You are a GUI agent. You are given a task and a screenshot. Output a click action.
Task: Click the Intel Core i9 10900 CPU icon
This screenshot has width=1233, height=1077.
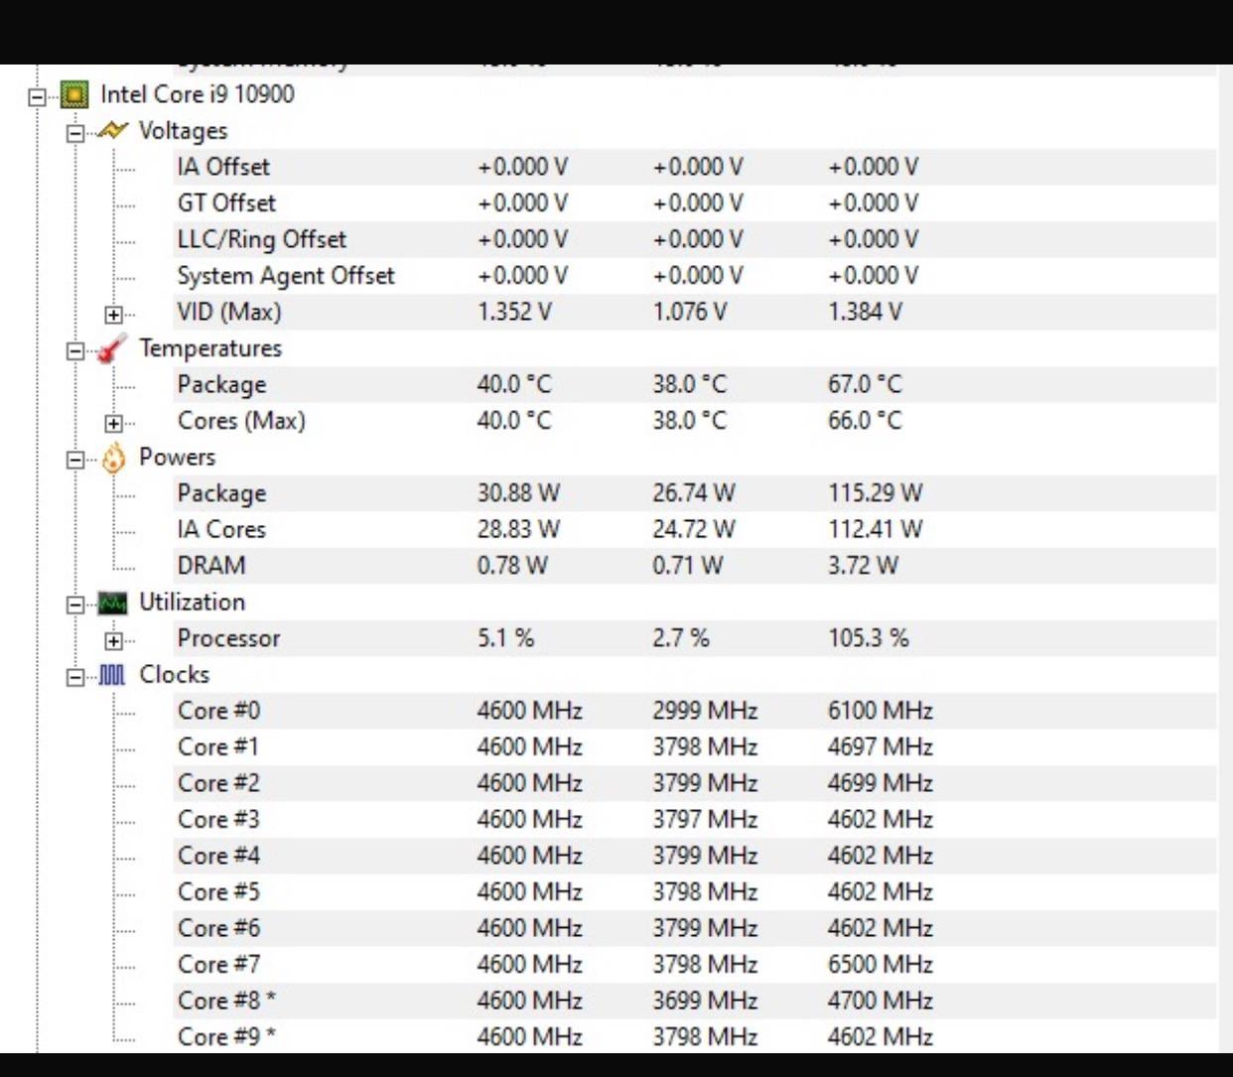coord(73,95)
